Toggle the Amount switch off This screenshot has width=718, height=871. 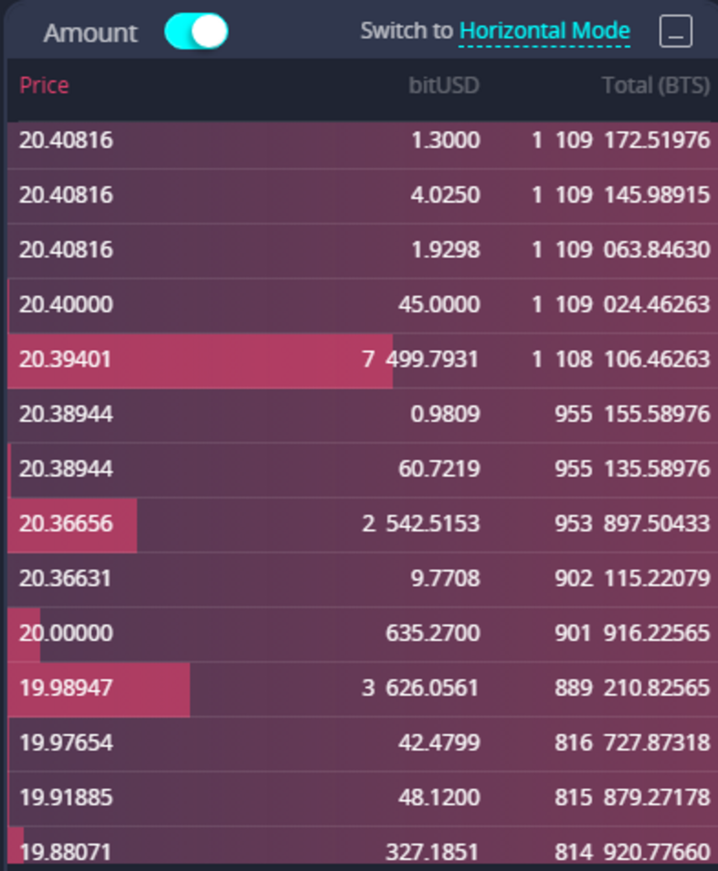[196, 31]
